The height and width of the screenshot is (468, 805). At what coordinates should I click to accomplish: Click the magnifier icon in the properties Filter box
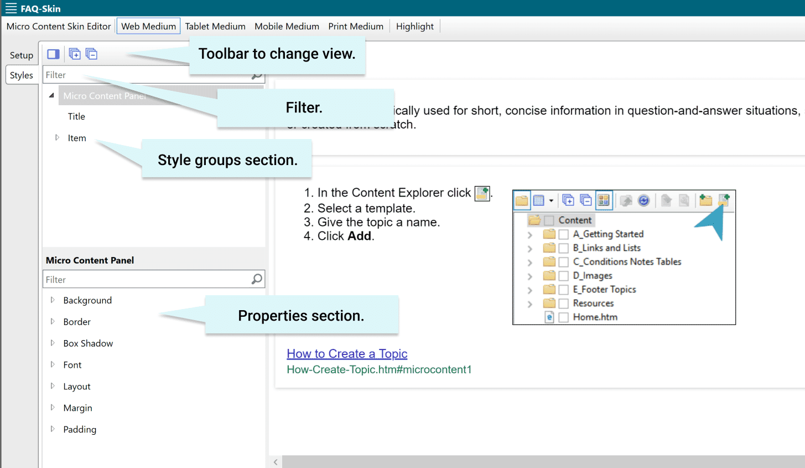click(x=257, y=279)
